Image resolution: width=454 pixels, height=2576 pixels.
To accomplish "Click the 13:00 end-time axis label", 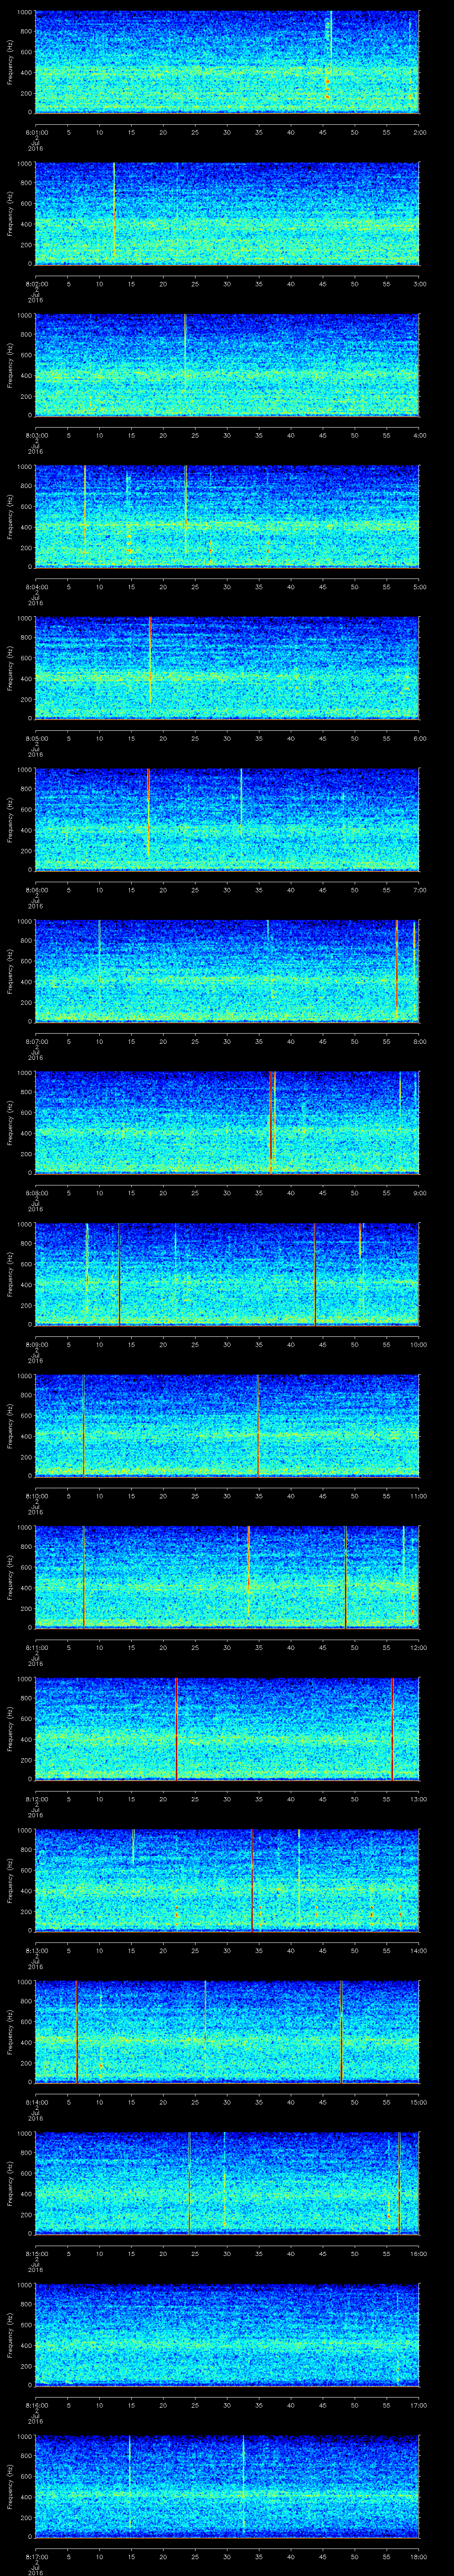I will point(418,1799).
